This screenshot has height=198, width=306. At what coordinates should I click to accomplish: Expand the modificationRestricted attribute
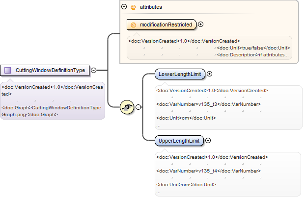click(x=200, y=25)
